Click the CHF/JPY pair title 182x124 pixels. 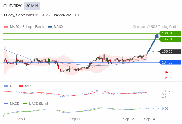(13, 6)
